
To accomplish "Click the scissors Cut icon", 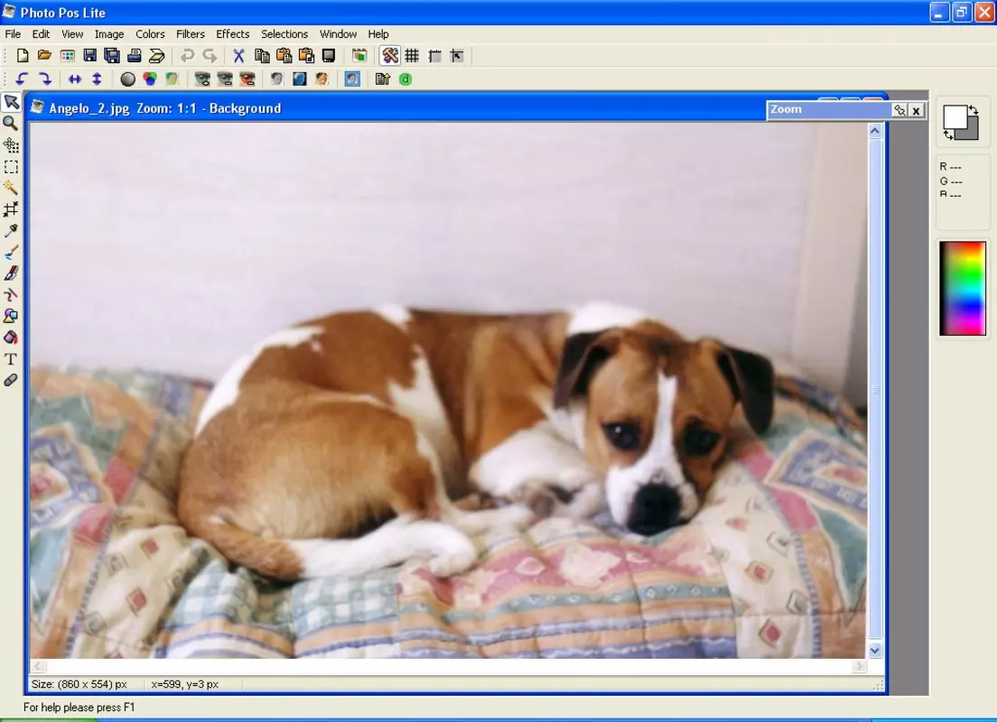I will click(x=238, y=56).
